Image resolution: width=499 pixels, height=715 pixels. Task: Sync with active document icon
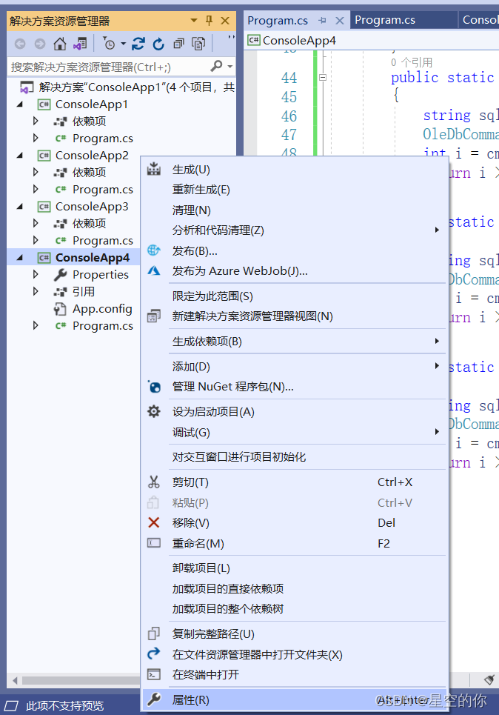138,44
